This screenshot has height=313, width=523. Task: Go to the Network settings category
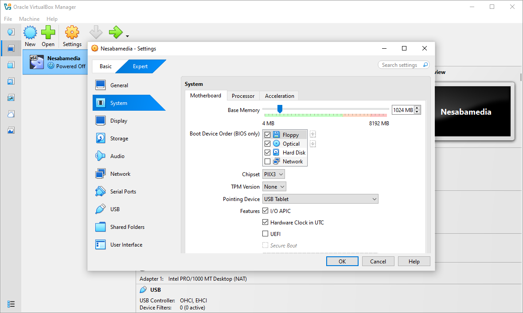pyautogui.click(x=120, y=174)
